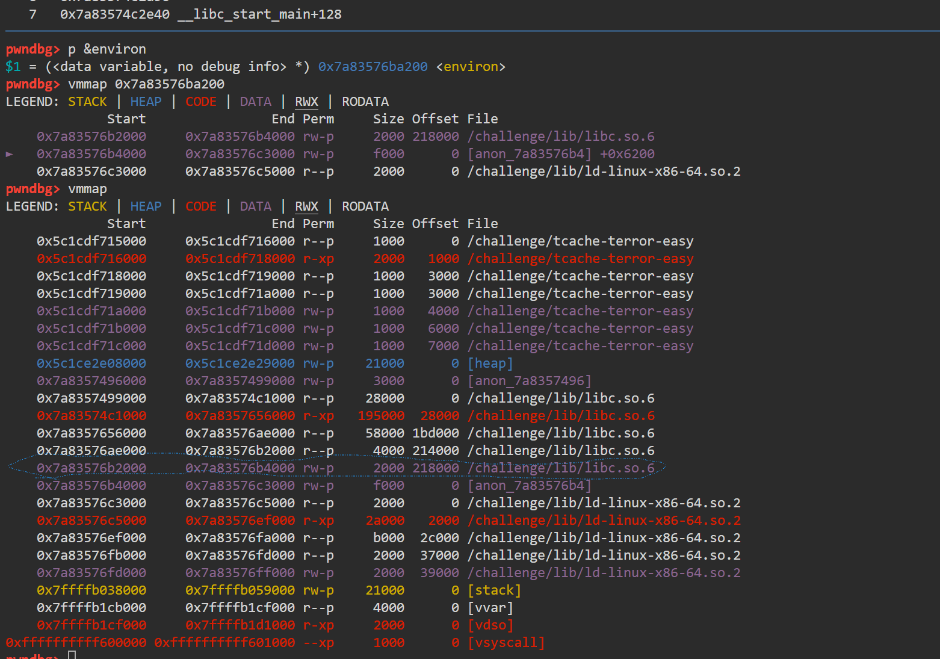Select heap start address 0x5c1ce2e08000
Image resolution: width=940 pixels, height=659 pixels.
click(91, 363)
